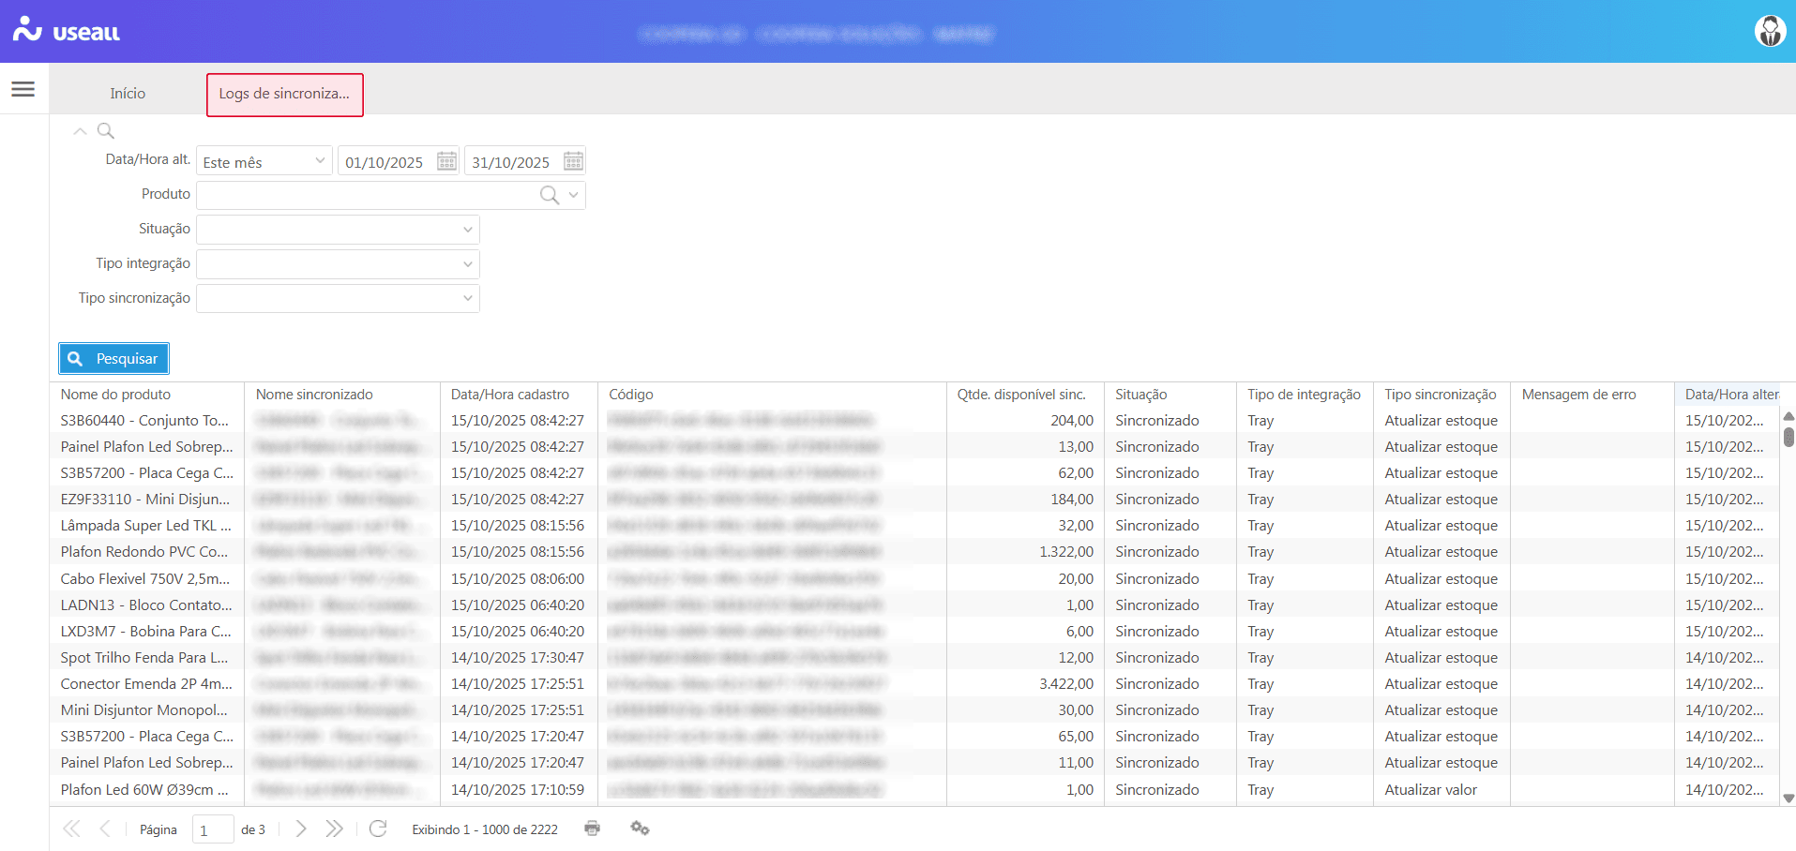This screenshot has width=1796, height=851.
Task: Collapse the filter panel chevron
Action: click(80, 131)
